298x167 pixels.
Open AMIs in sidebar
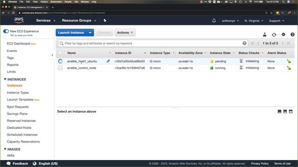(11, 155)
